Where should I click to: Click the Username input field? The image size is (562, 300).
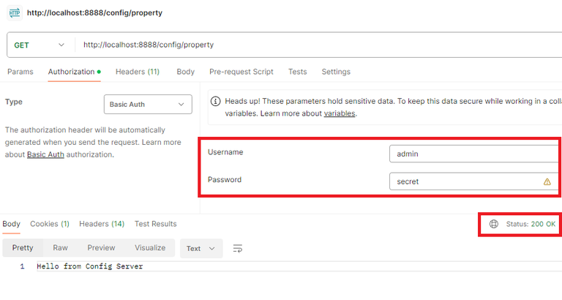click(x=474, y=154)
